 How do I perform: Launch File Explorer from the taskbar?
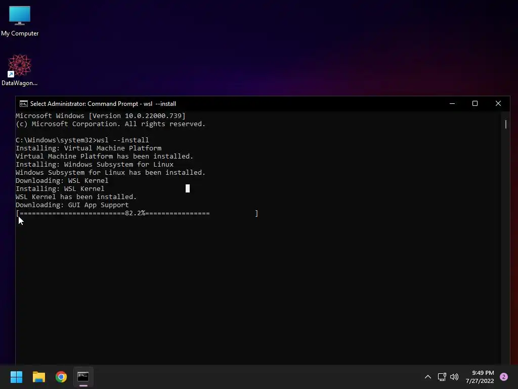[38, 377]
